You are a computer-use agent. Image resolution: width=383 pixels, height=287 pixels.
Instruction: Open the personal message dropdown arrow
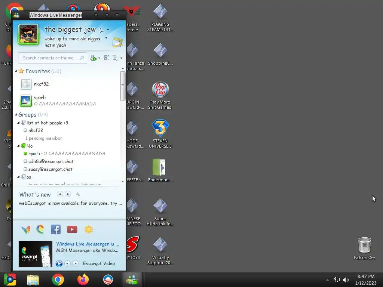point(106,38)
